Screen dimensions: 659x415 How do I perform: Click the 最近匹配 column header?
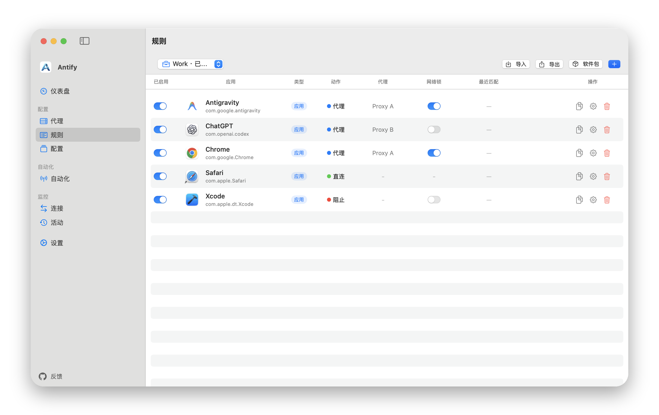(x=489, y=82)
